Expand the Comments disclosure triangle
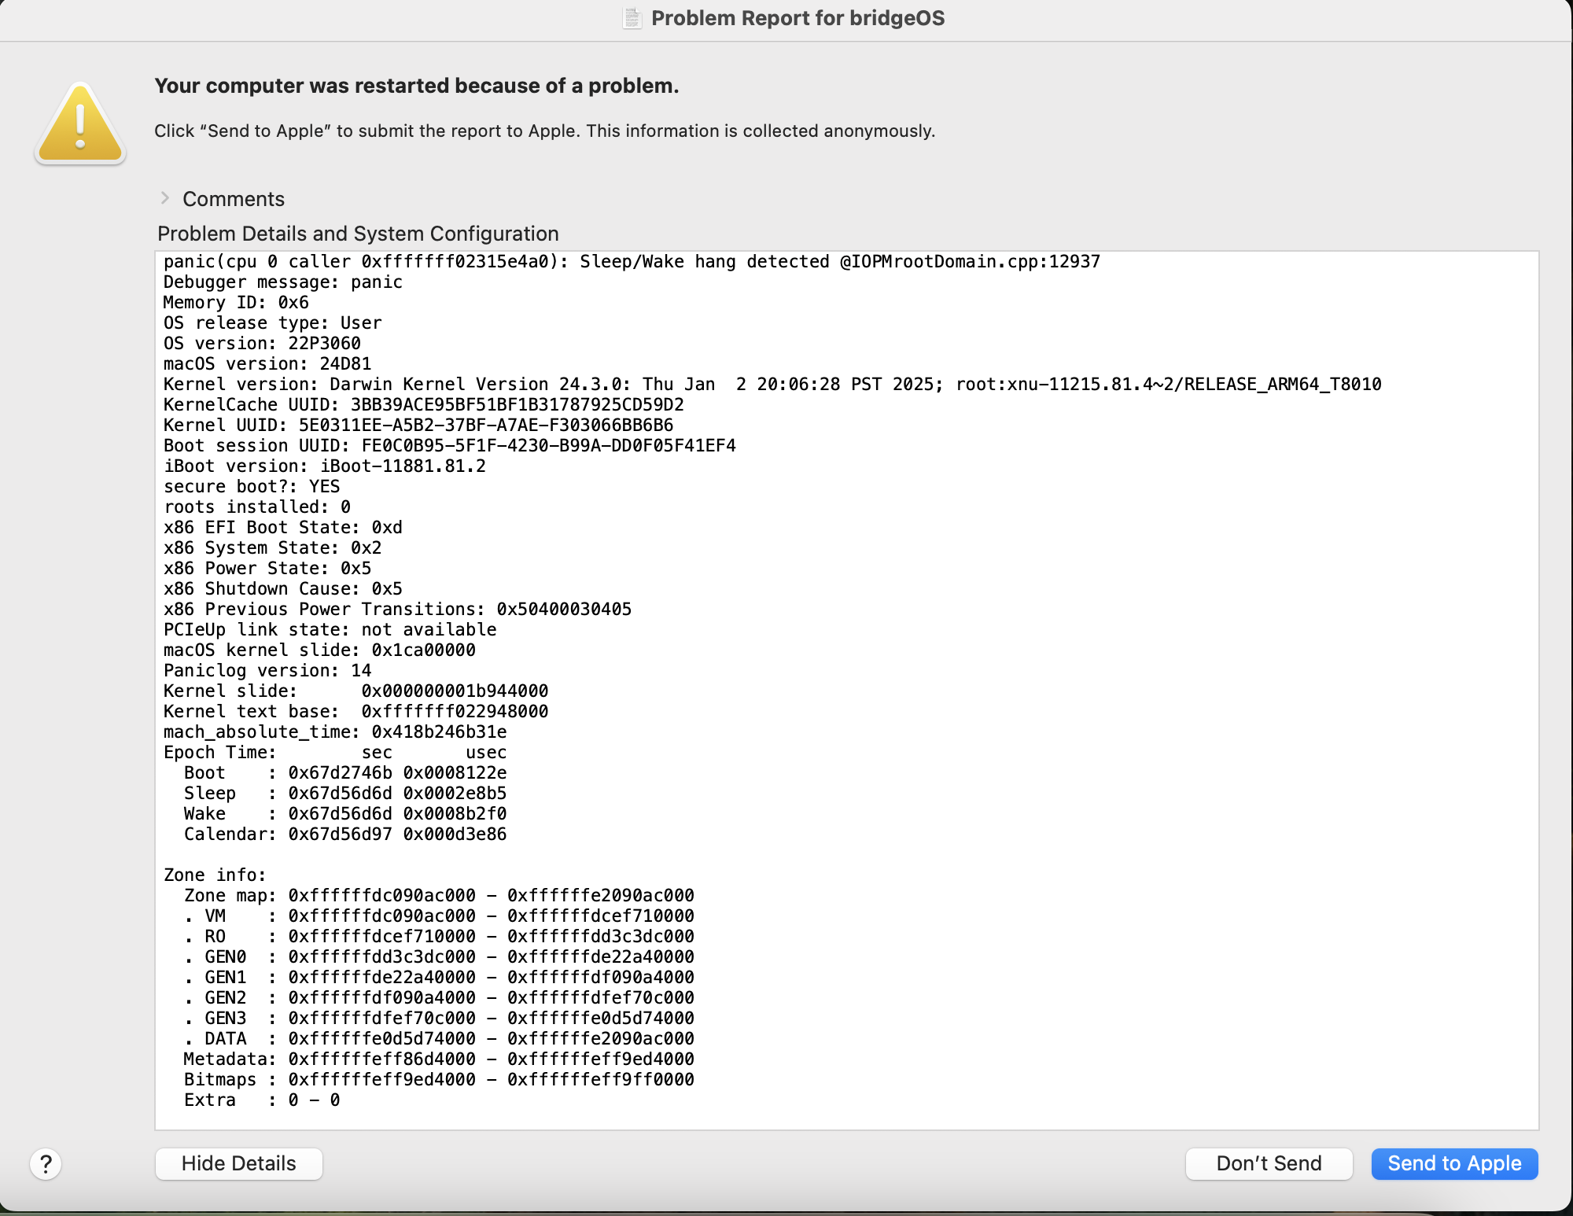This screenshot has height=1216, width=1573. point(166,198)
